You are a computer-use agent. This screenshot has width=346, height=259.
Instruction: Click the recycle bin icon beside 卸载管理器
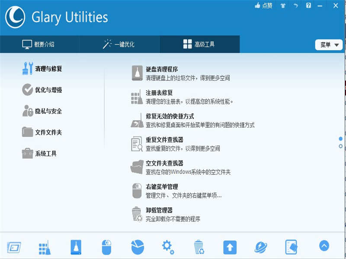137,214
